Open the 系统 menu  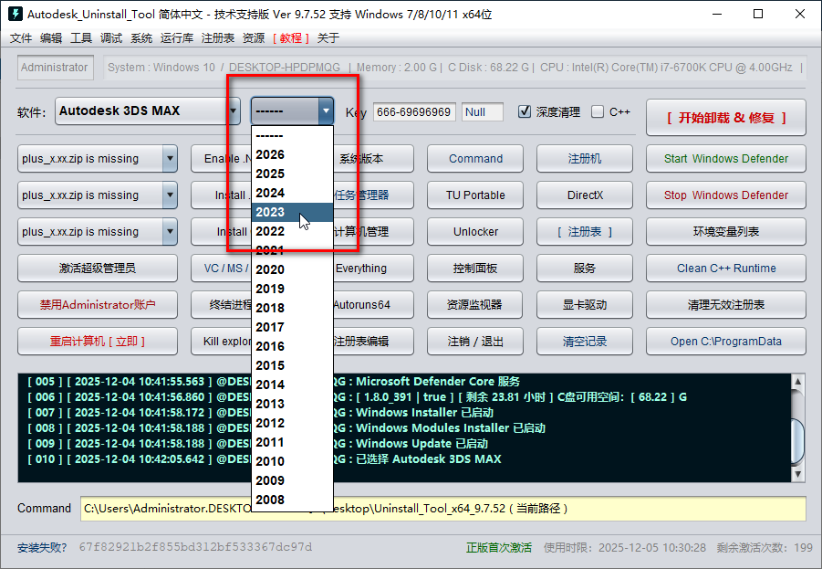[x=141, y=37]
